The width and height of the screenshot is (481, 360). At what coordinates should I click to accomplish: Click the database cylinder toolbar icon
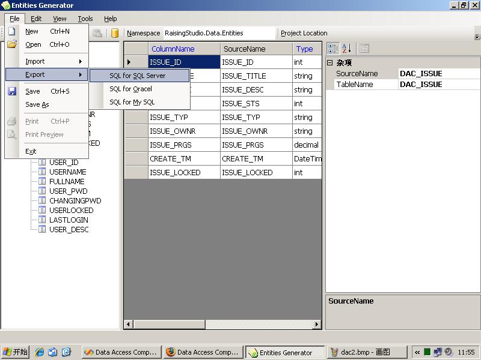click(x=115, y=34)
